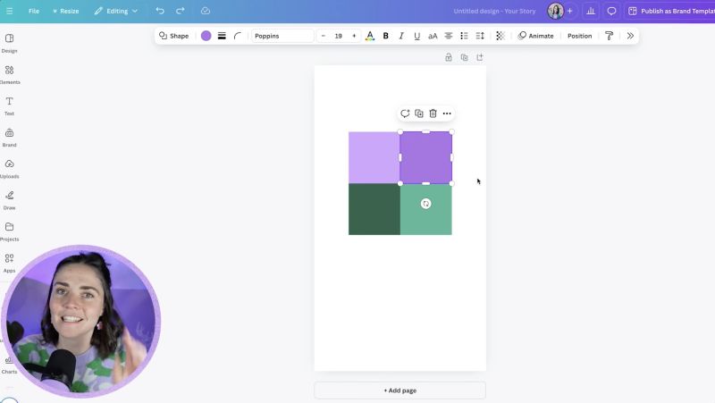Toggle underline formatting
Screen dimensions: 715x403
click(x=416, y=36)
